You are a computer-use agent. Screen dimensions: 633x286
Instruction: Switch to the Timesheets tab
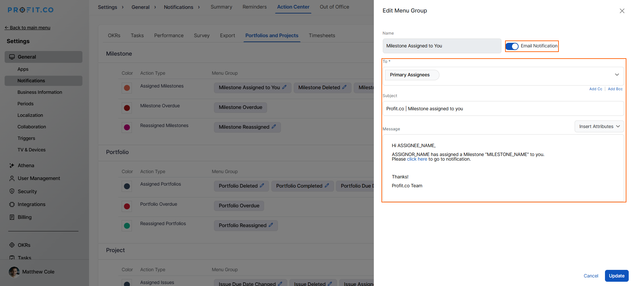pyautogui.click(x=322, y=36)
